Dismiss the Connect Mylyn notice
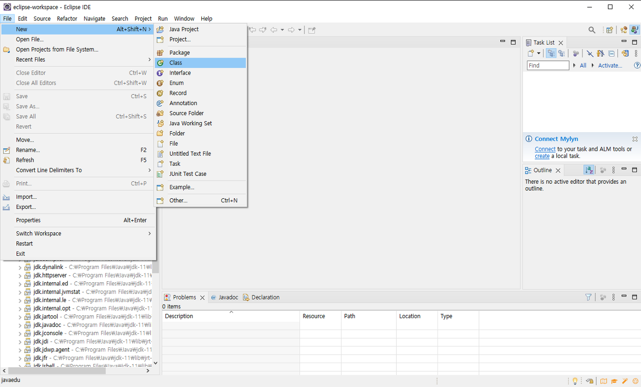Screen dimensions: 641x387 [635, 139]
